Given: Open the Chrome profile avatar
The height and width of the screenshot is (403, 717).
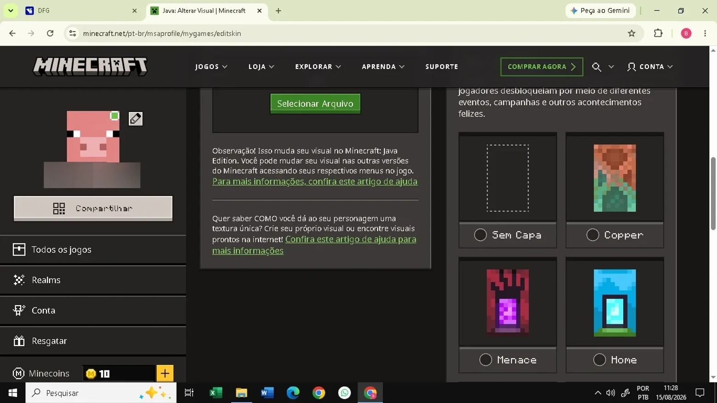Looking at the screenshot, I should pos(686,33).
